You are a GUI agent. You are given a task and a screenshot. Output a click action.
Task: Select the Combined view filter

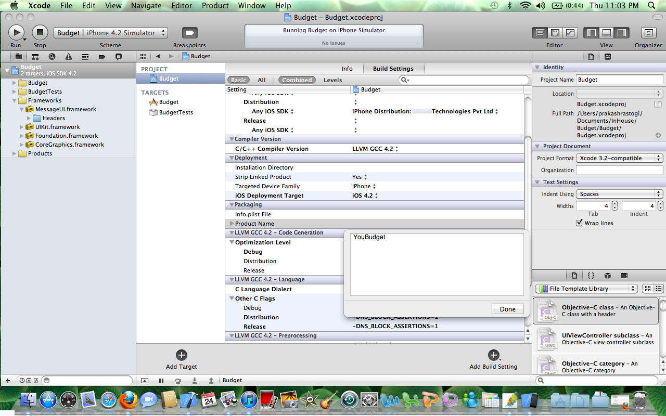point(297,80)
